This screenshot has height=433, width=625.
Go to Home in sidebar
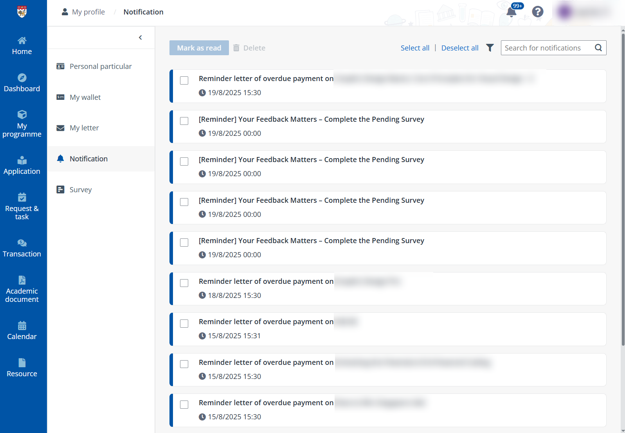[x=22, y=46]
